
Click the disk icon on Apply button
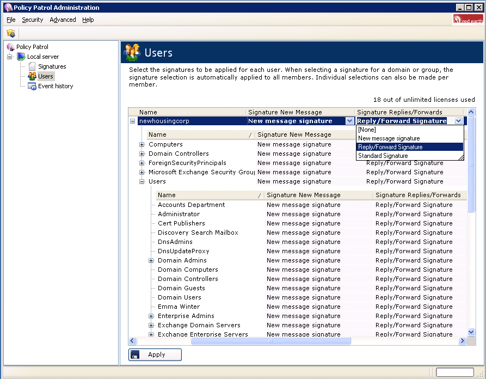135,355
